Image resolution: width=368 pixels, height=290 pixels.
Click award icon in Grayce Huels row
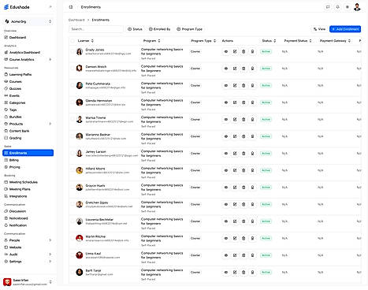tap(252, 188)
